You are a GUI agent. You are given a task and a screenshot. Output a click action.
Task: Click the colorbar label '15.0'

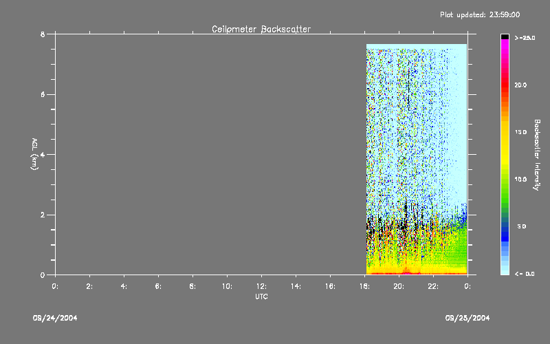coord(520,132)
